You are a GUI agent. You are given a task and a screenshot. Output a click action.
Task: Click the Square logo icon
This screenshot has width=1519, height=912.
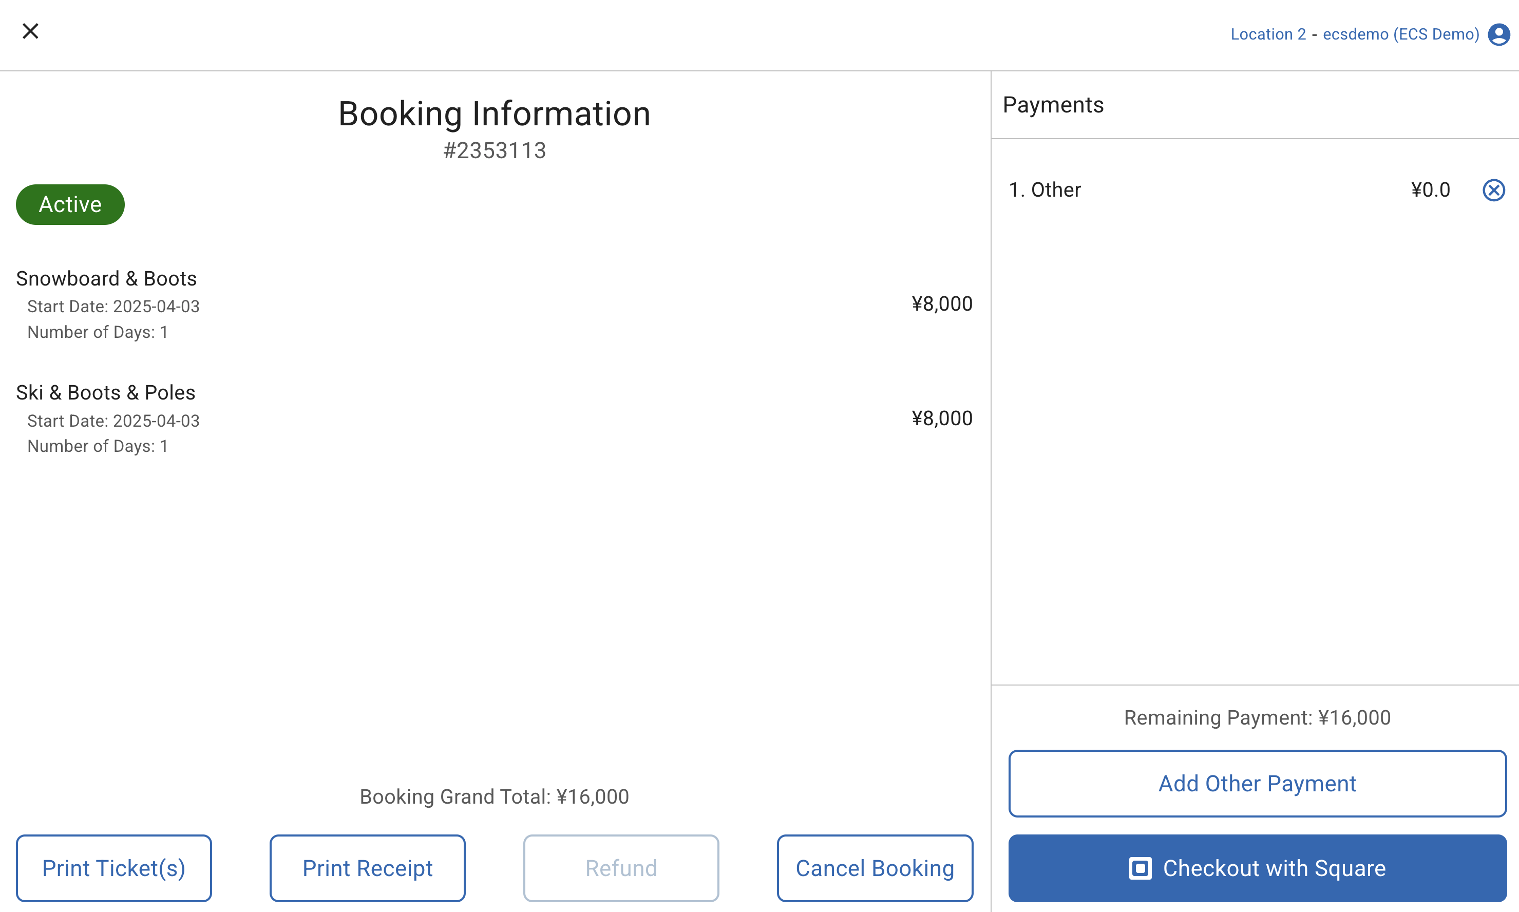1140,868
